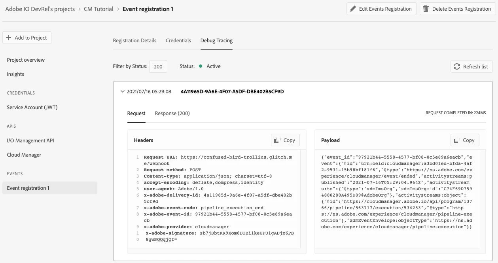
Task: Click the x-adobe-delivery-id header line
Action: tap(218, 198)
